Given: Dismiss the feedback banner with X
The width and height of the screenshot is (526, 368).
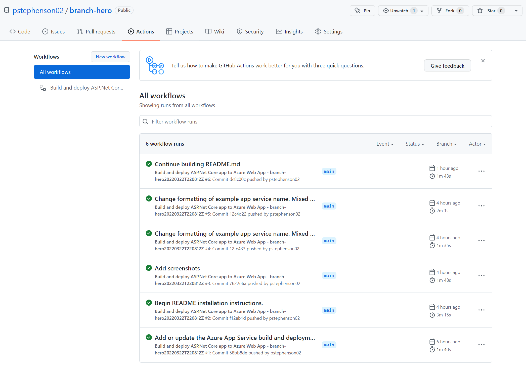Looking at the screenshot, I should pyautogui.click(x=483, y=61).
